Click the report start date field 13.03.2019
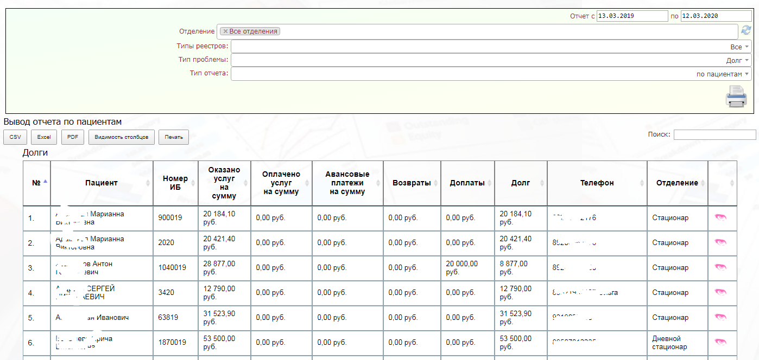Viewport: 759px width, 360px height. point(632,16)
